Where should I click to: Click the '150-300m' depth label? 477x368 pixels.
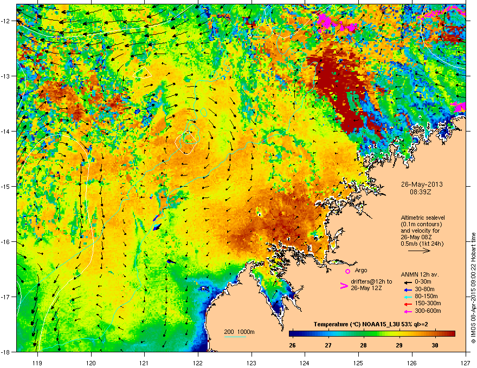click(428, 304)
